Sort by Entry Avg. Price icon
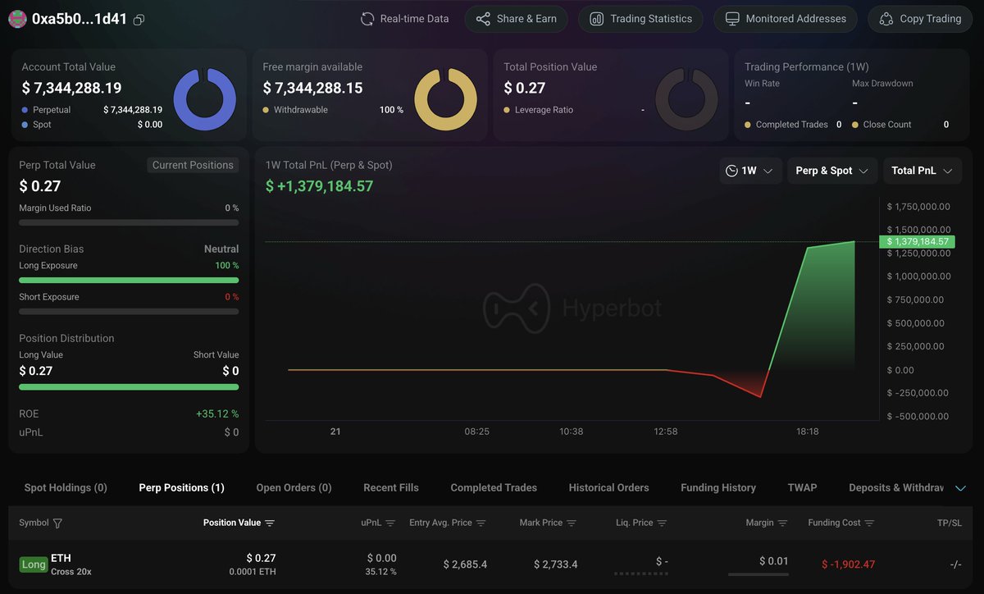Image resolution: width=984 pixels, height=594 pixels. coord(481,523)
